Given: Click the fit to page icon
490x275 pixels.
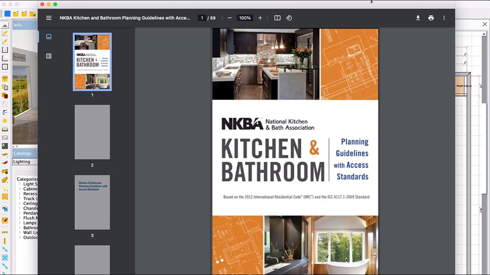Looking at the screenshot, I should point(278,18).
